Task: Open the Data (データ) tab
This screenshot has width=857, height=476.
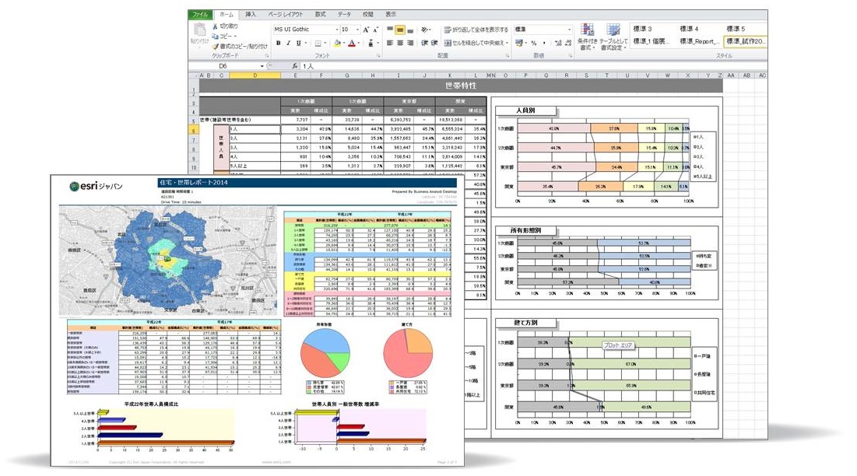Action: 344,14
